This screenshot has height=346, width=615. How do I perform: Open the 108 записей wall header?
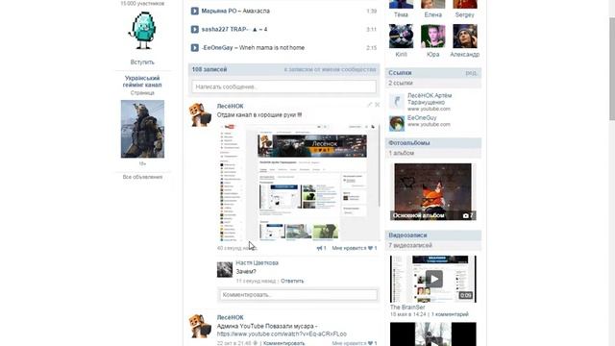(209, 69)
